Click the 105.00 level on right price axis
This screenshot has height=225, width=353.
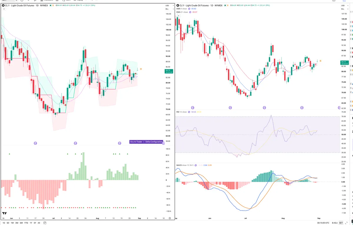(x=344, y=19)
